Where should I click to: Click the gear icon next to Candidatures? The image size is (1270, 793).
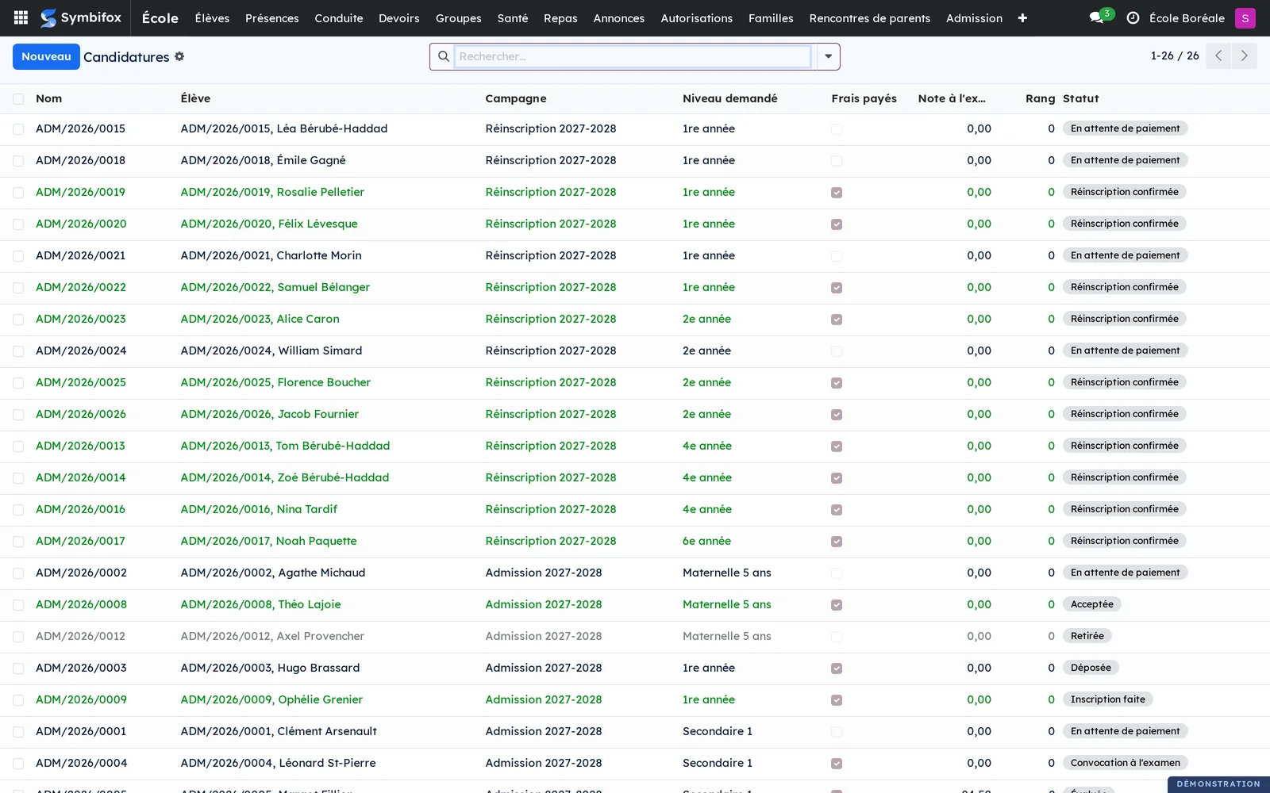[x=179, y=56]
